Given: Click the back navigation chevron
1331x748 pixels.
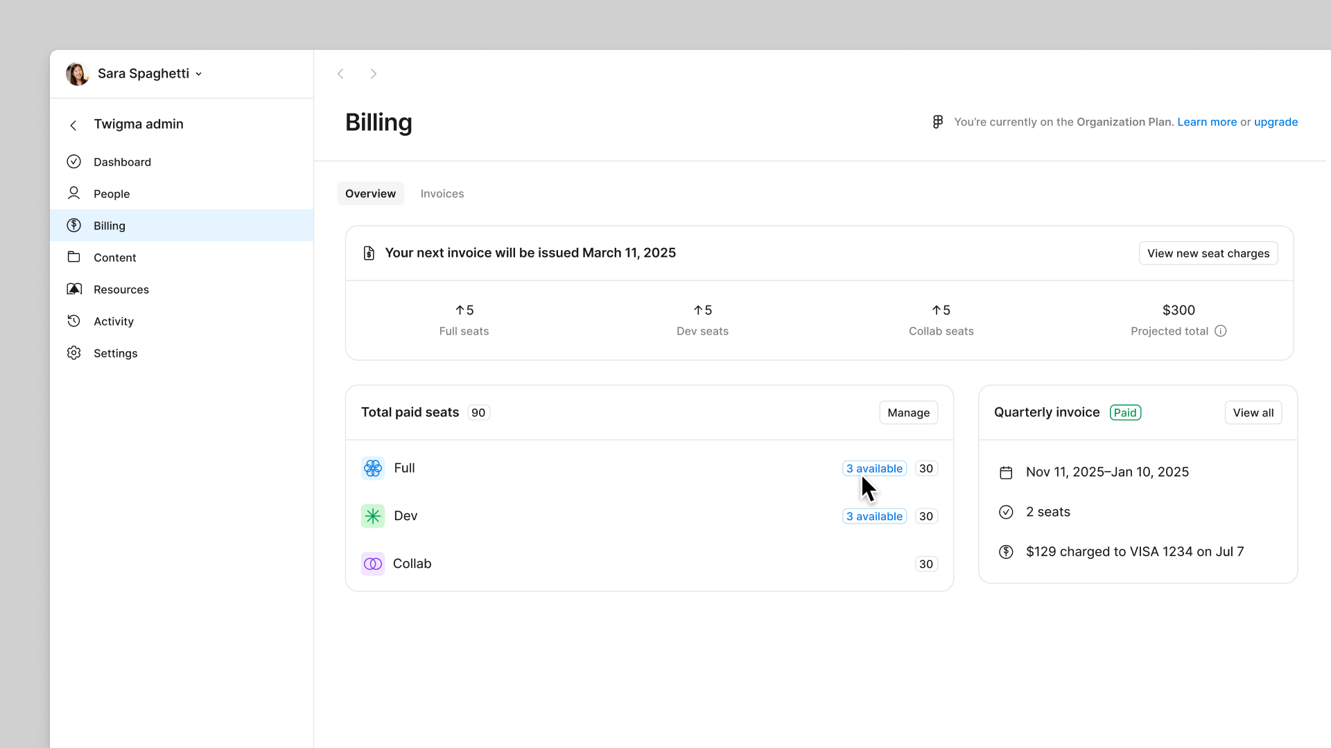Looking at the screenshot, I should click(341, 74).
